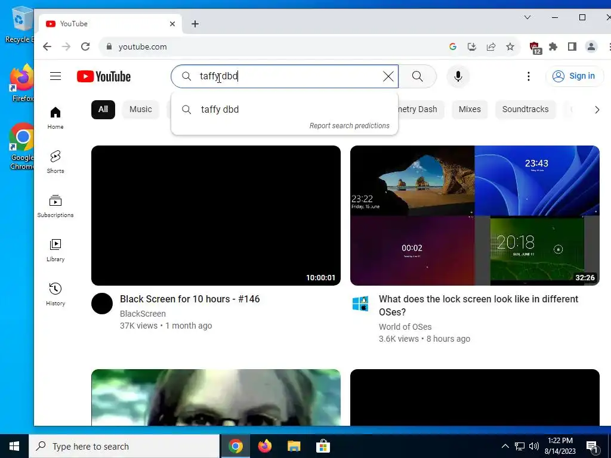Screen dimensions: 611x458
Task: Open the volume control in system tray
Action: (534, 446)
